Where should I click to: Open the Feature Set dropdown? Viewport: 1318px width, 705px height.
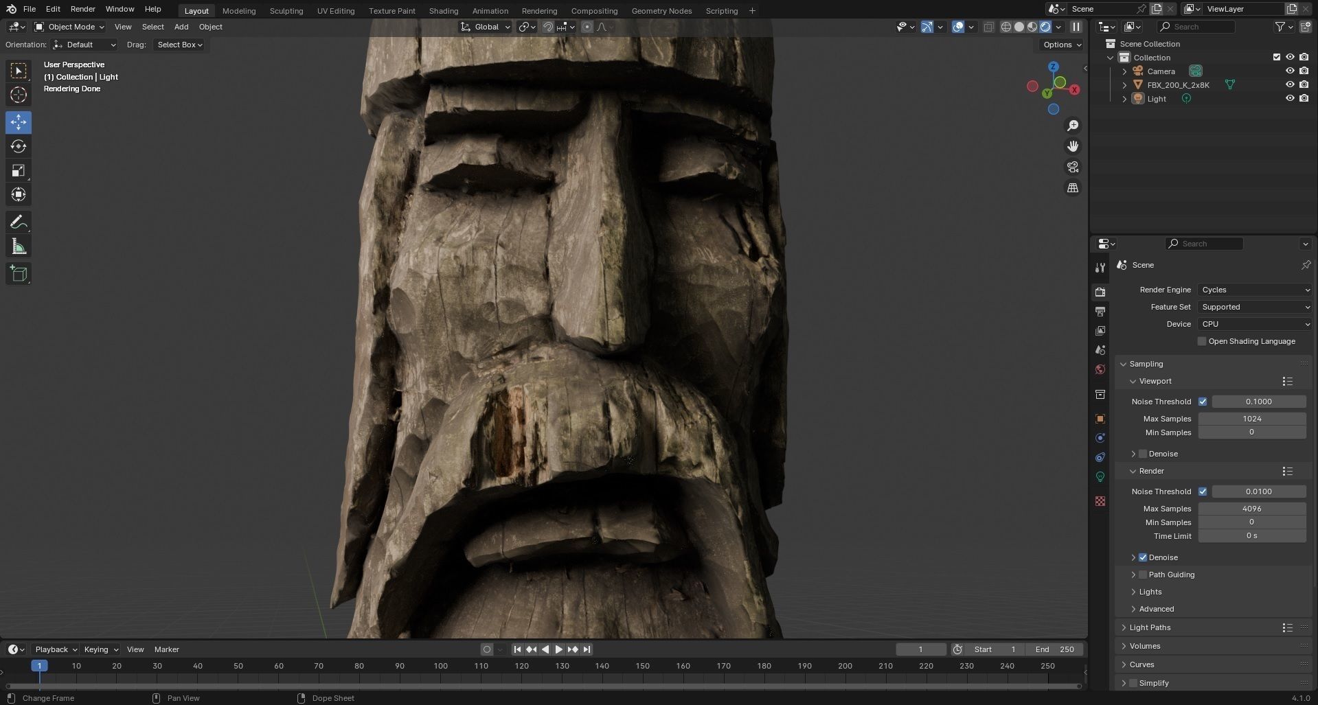(x=1255, y=307)
